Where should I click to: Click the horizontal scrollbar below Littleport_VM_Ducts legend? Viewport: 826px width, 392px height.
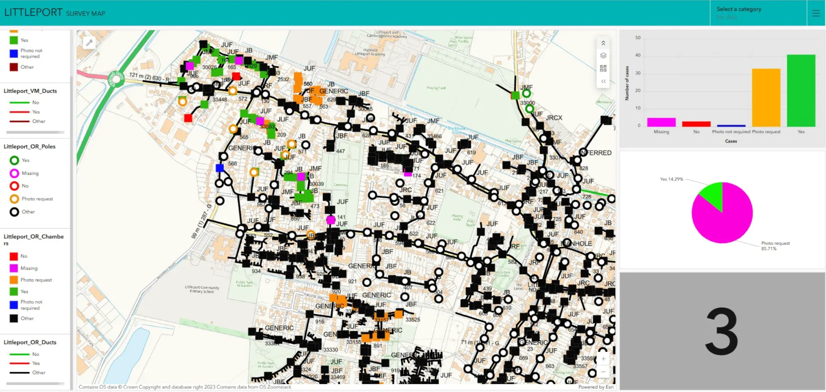pyautogui.click(x=35, y=132)
